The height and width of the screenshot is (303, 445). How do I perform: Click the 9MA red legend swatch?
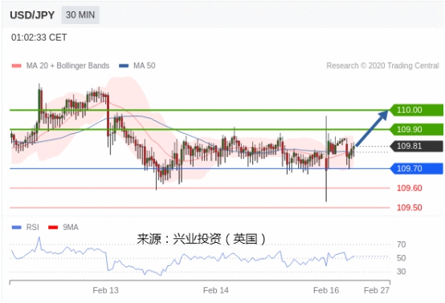53,228
